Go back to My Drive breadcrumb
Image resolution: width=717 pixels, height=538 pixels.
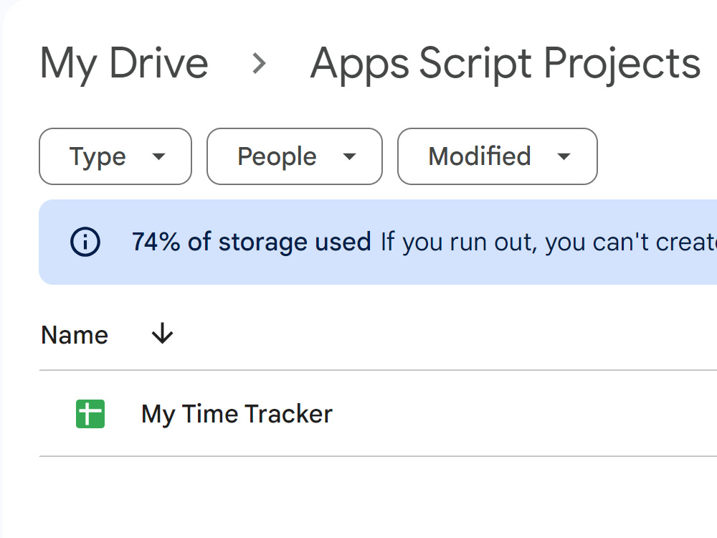point(124,64)
